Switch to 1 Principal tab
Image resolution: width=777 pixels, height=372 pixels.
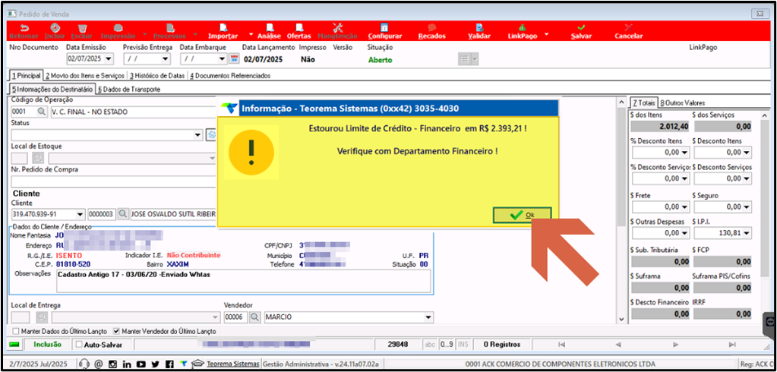27,76
